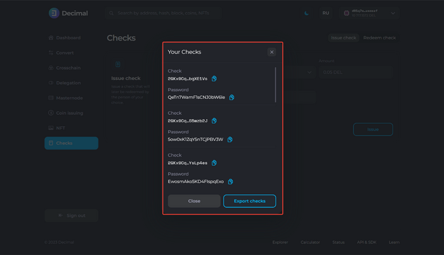Focus the address, hash, block search field

click(x=164, y=13)
